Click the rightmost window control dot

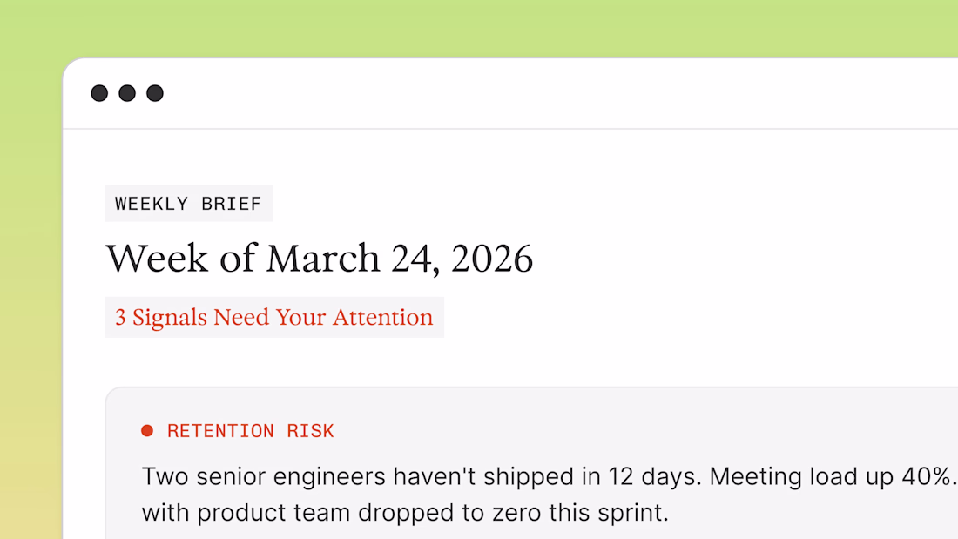pyautogui.click(x=155, y=93)
